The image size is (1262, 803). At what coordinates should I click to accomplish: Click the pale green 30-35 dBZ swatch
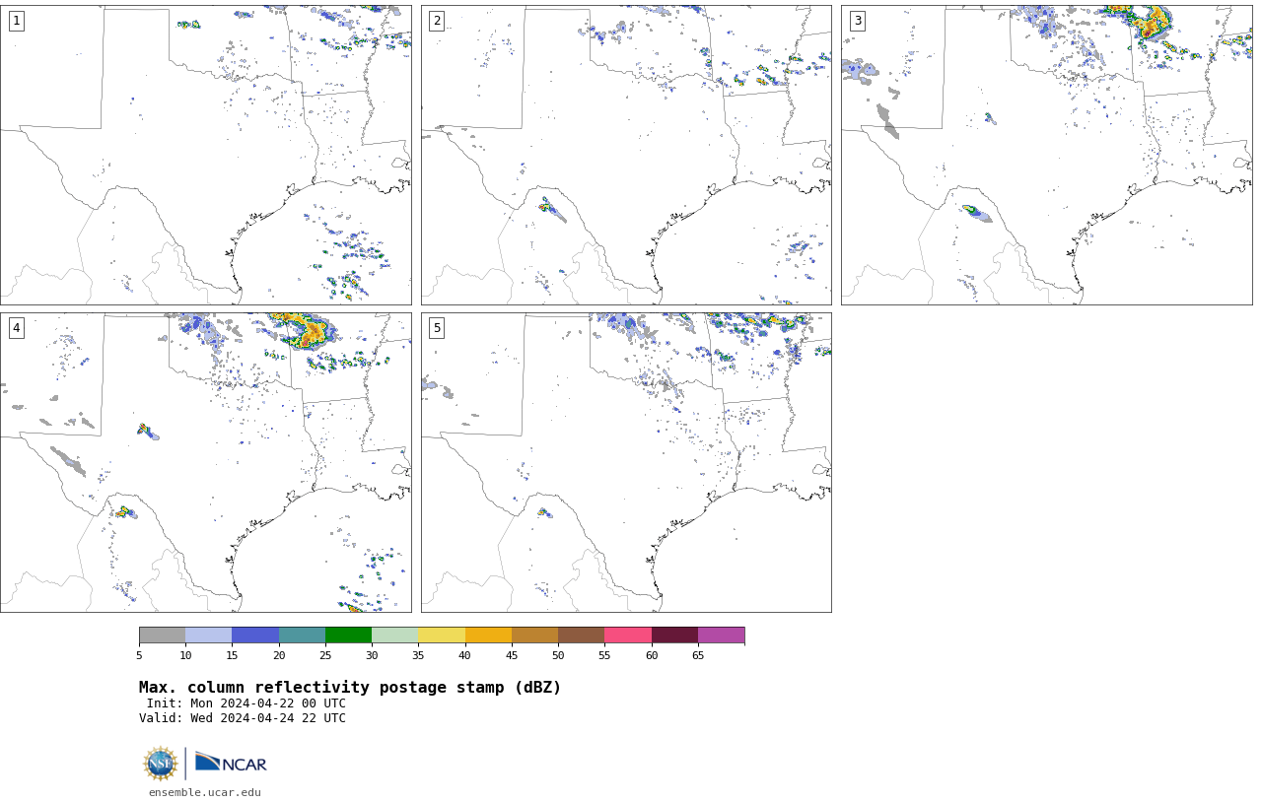coord(394,635)
